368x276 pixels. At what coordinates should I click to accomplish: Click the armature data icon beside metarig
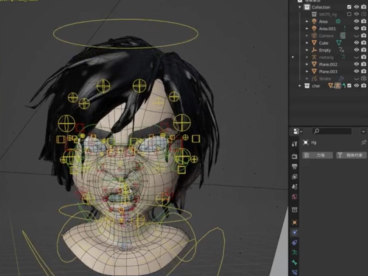point(344,57)
